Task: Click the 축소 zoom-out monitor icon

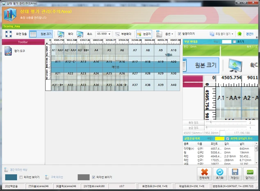Action: pyautogui.click(x=80, y=34)
